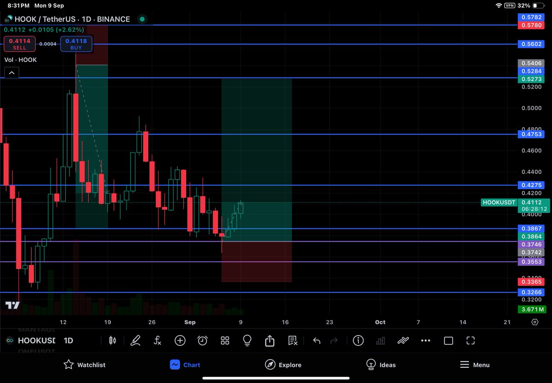Open chart settings gear on price axis

[x=535, y=322]
